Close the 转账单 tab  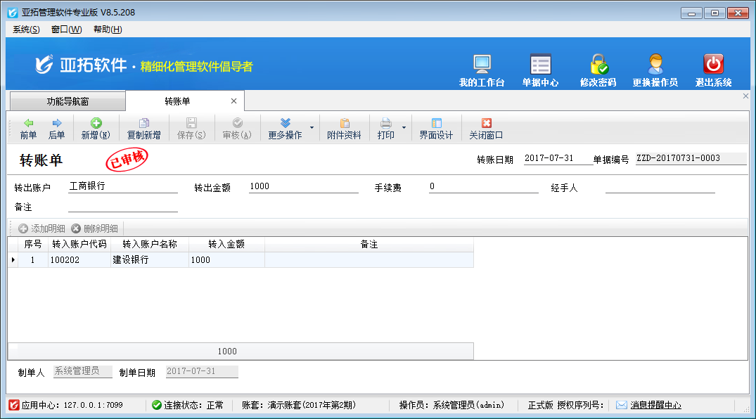coord(234,101)
